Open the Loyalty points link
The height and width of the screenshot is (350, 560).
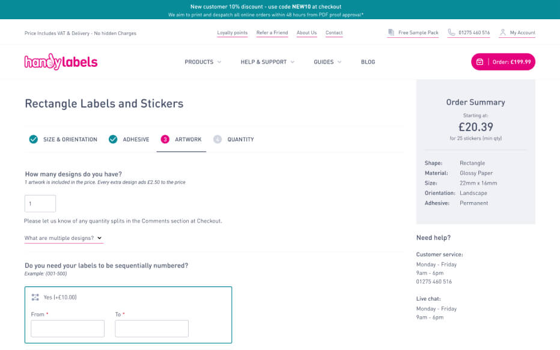(232, 32)
